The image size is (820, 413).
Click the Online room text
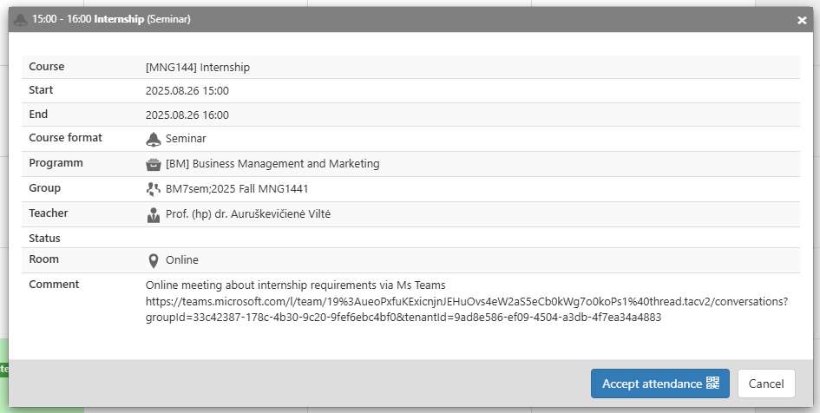coord(182,259)
